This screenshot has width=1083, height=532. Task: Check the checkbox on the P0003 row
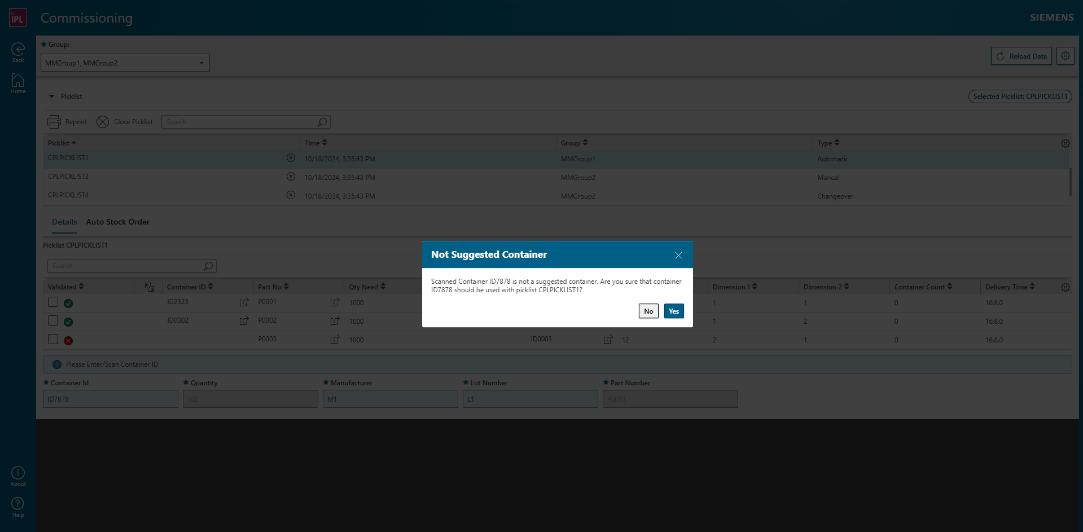tap(52, 339)
